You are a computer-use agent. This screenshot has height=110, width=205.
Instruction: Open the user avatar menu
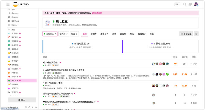[x=196, y=4]
